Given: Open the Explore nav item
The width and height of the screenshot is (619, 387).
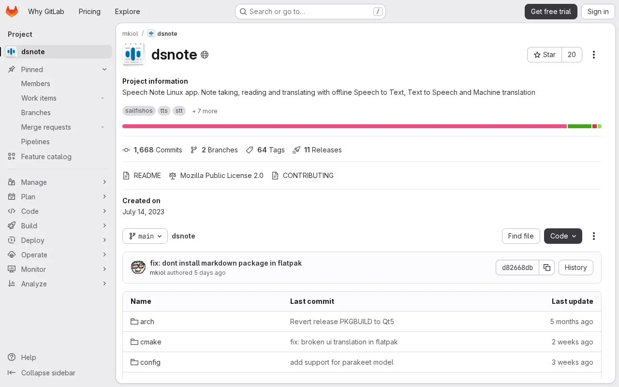Looking at the screenshot, I should pos(127,12).
